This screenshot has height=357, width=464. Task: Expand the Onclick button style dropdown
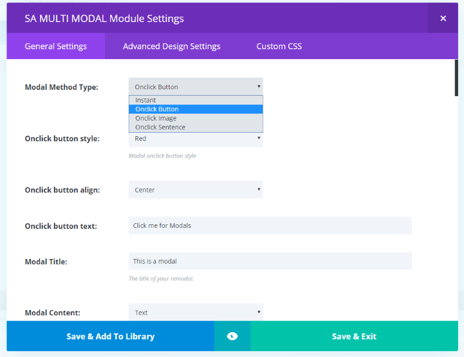point(195,139)
